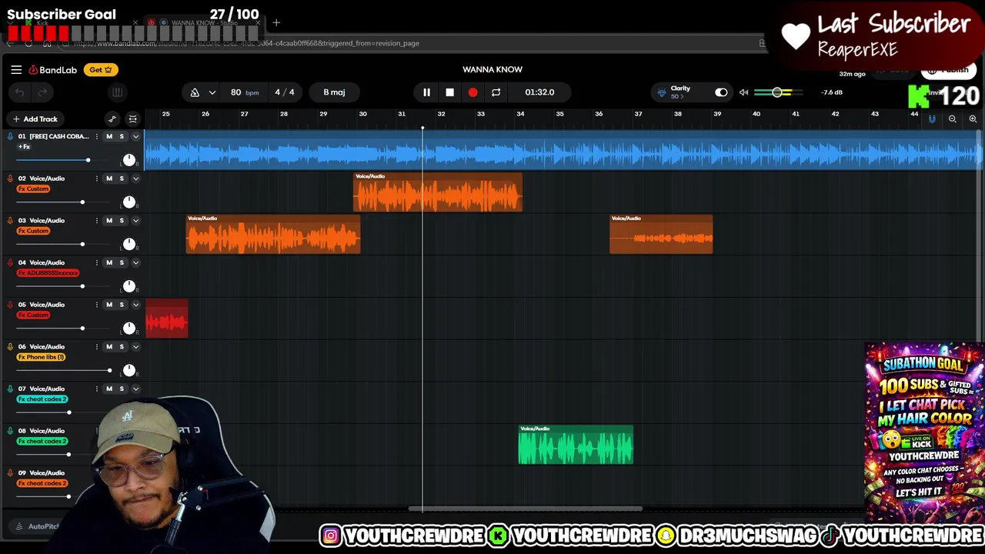Click track 02 pan knob

point(129,202)
